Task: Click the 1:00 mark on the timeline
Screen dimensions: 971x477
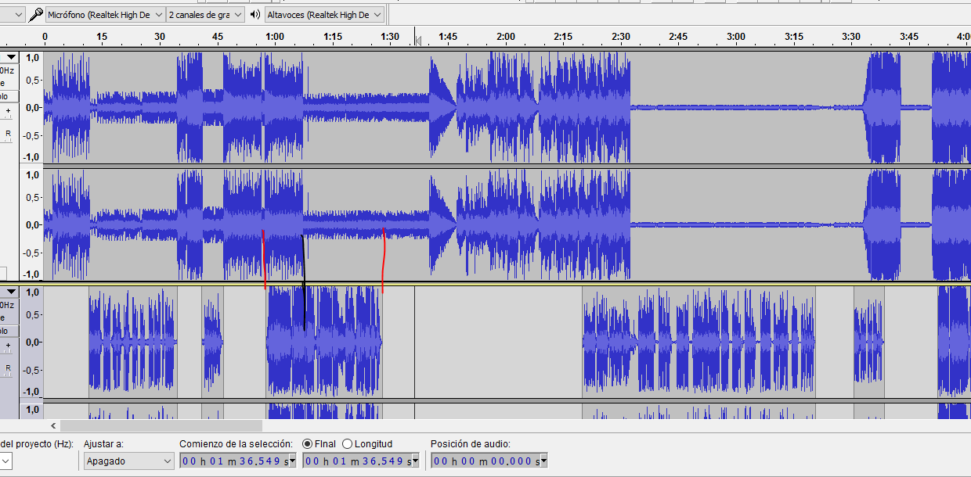Action: (275, 37)
